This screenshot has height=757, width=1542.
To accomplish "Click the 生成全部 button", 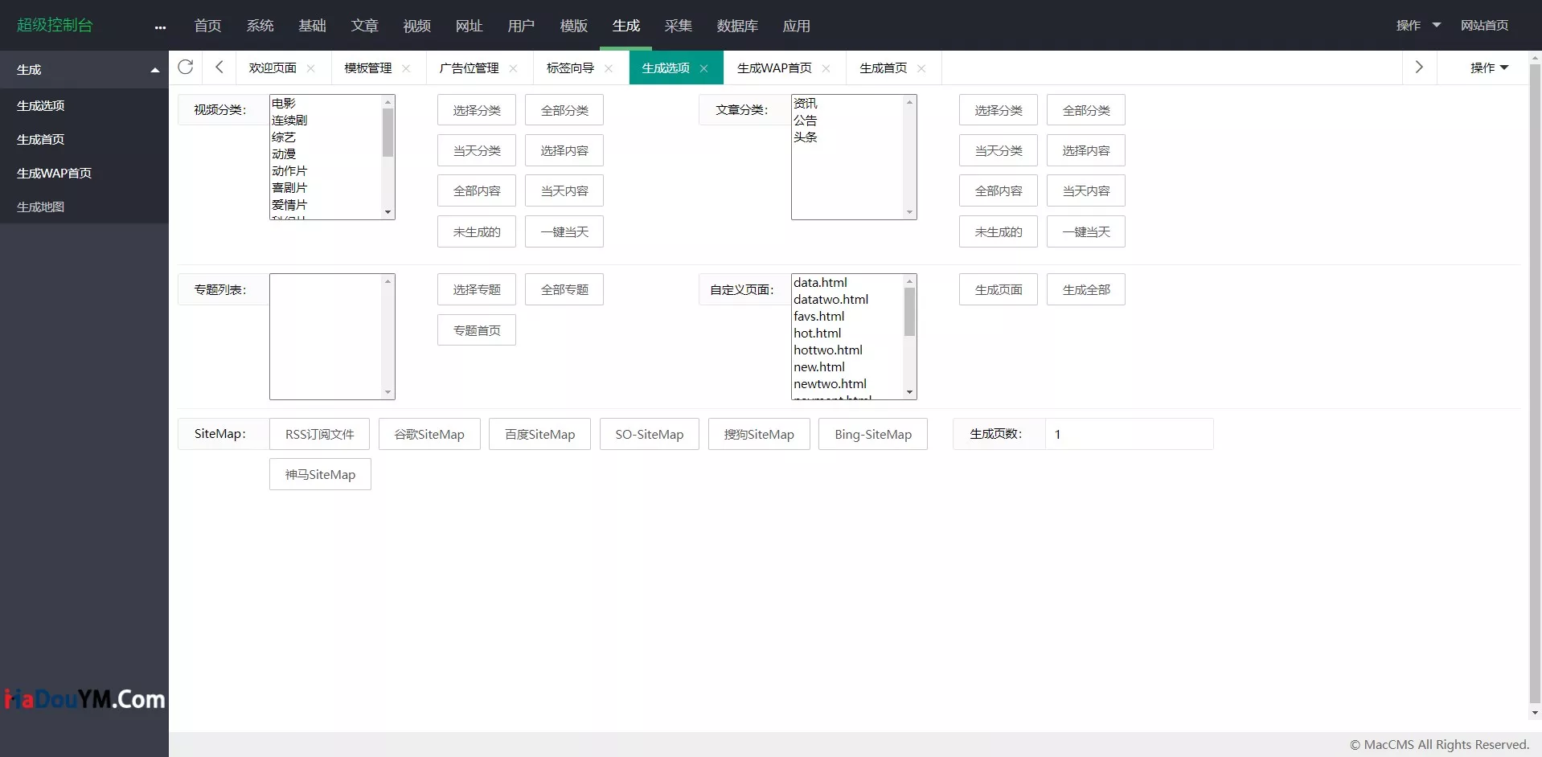I will [1085, 289].
